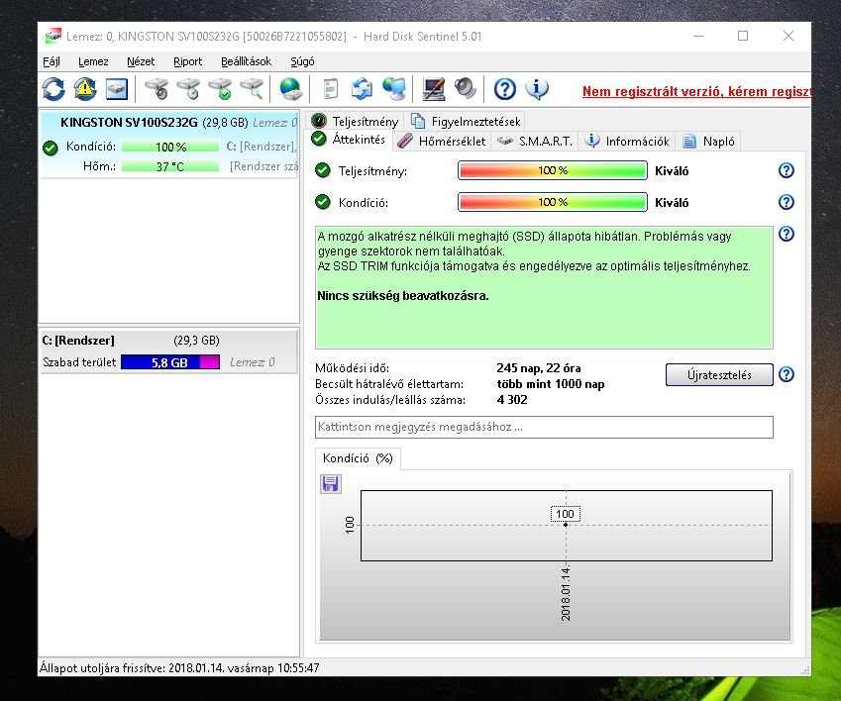Screen dimensions: 841x701
Task: Select the C: [Rendszer] partition entry
Action: coord(169,351)
